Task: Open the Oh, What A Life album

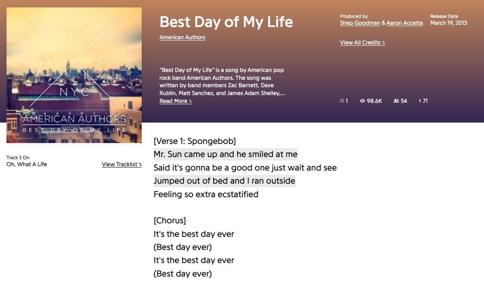Action: 26,164
